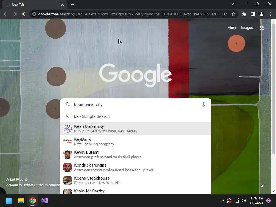View site information icon in address bar
Screen dimensions: 276x207
[x=34, y=14]
